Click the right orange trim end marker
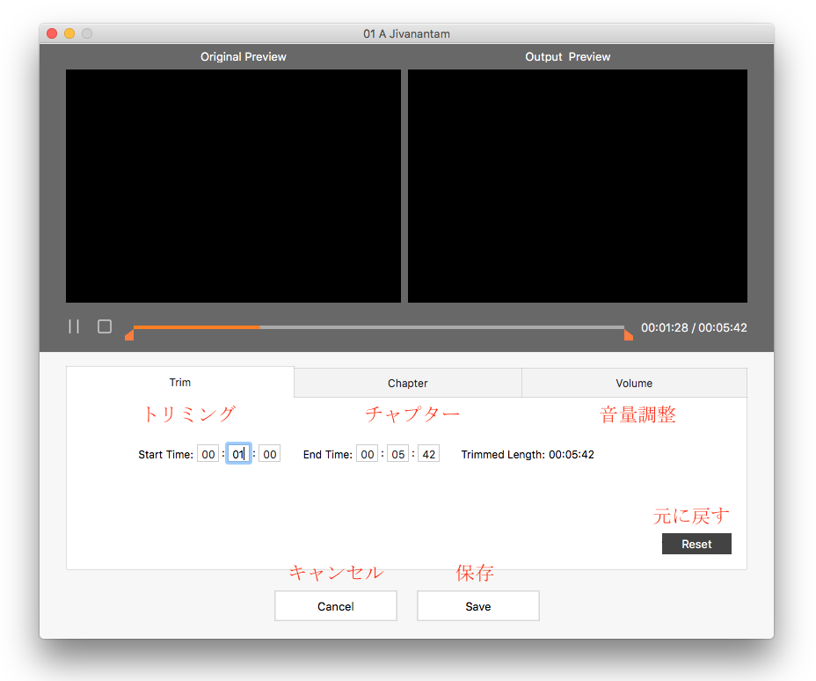The height and width of the screenshot is (681, 816). tap(628, 334)
